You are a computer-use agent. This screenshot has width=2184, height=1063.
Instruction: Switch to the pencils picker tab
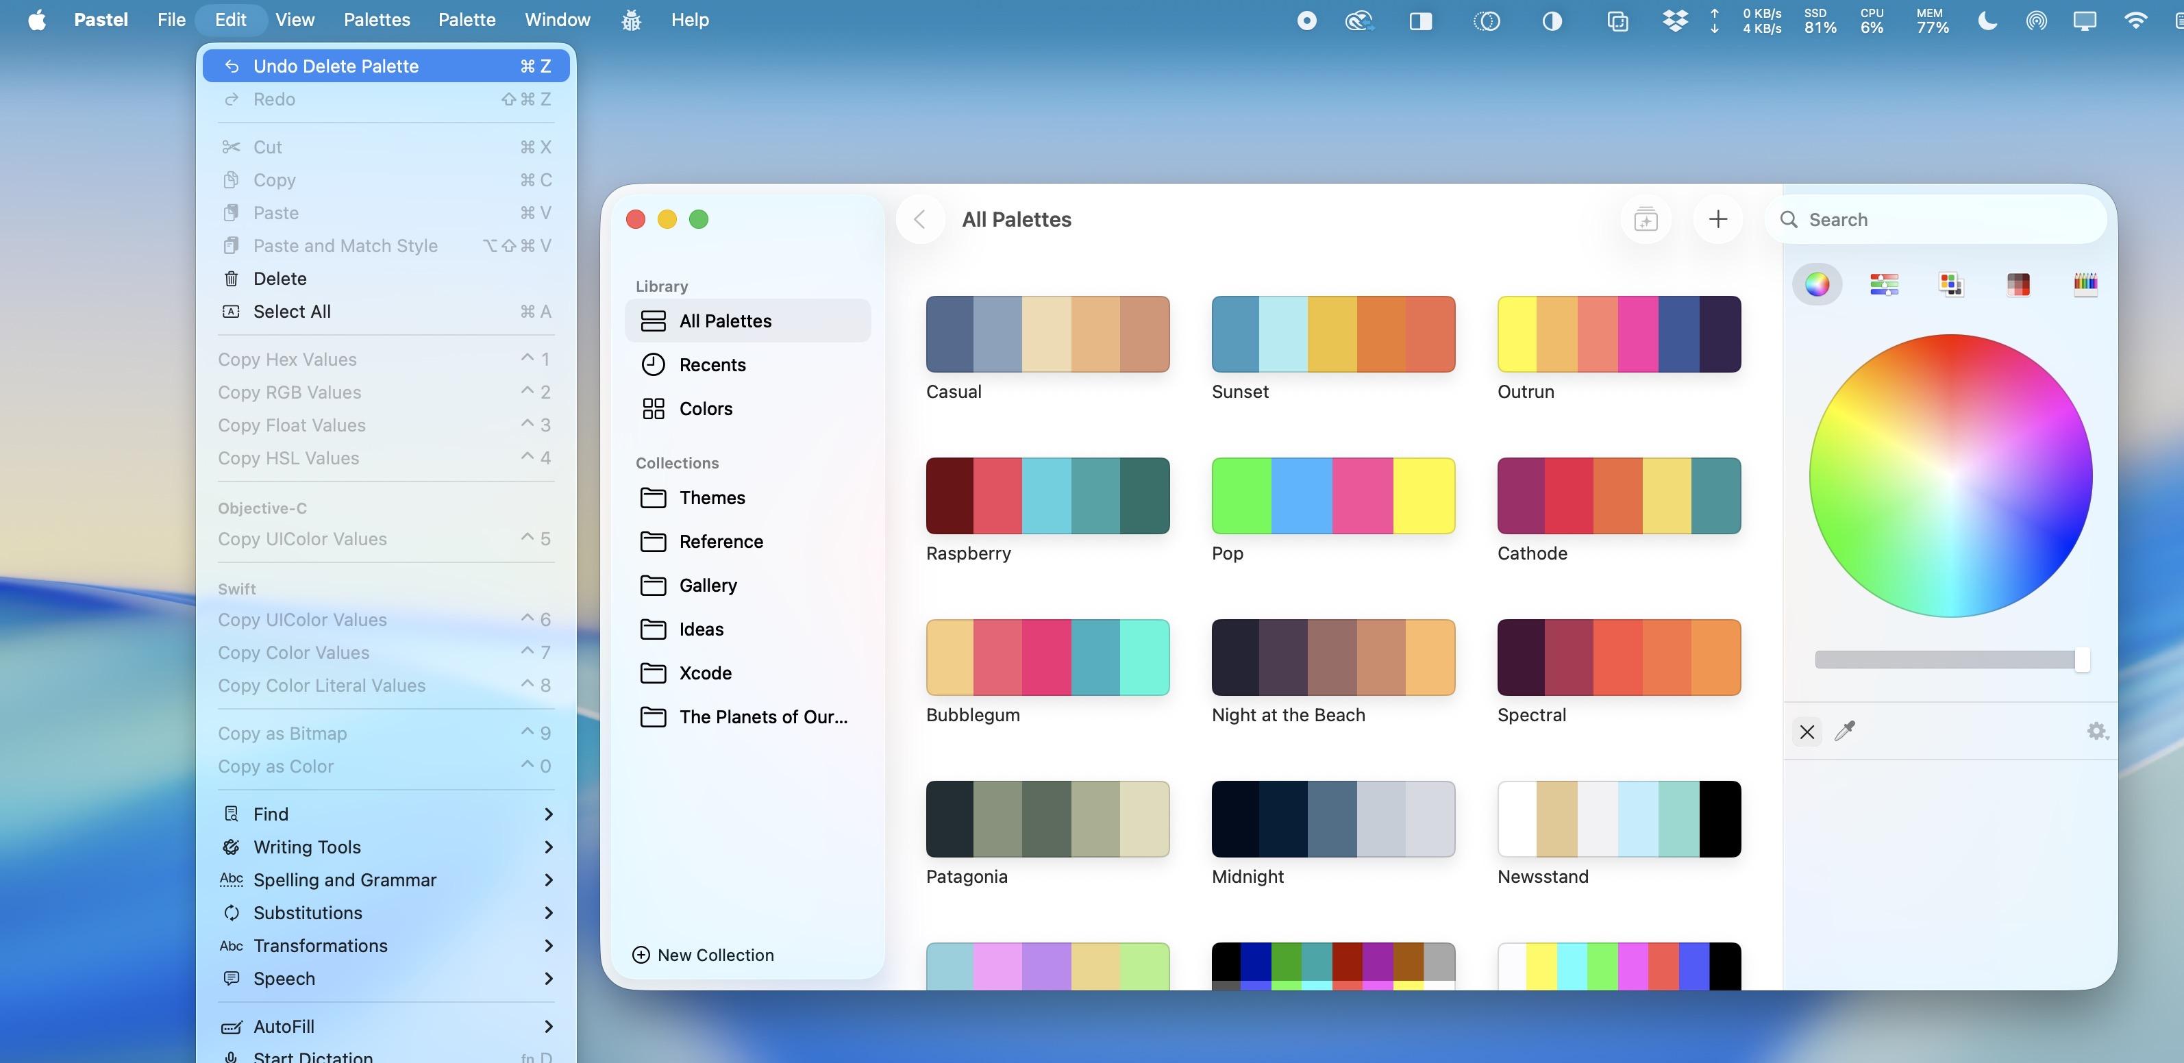[x=2085, y=284]
